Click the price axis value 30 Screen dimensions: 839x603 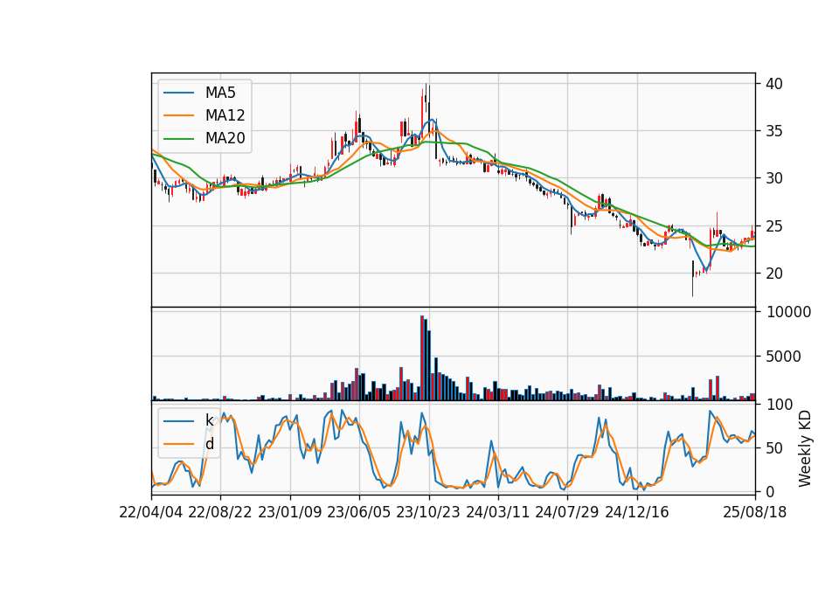point(774,178)
